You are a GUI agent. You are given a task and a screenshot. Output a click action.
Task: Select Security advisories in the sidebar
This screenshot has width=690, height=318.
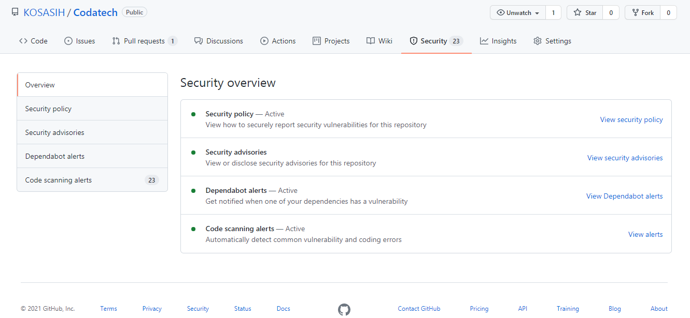[92, 132]
